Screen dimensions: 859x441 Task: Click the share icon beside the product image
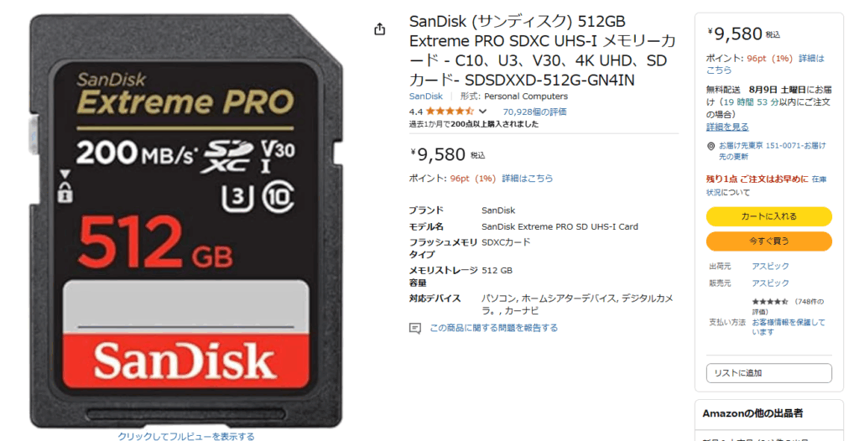380,29
